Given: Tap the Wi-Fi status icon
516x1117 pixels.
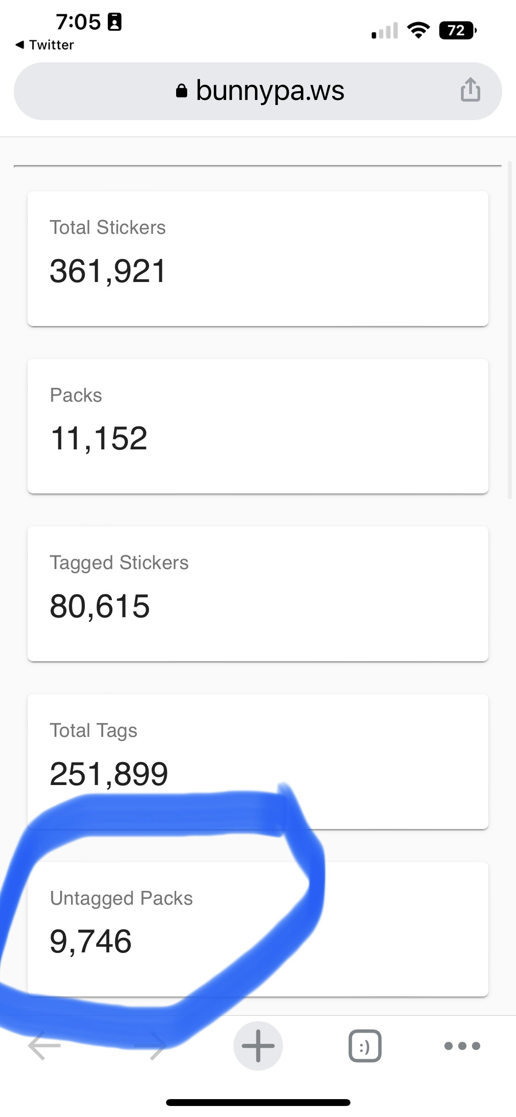Looking at the screenshot, I should click(418, 31).
